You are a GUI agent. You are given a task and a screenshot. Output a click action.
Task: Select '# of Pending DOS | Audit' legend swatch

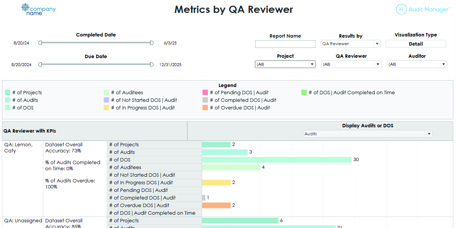point(205,92)
